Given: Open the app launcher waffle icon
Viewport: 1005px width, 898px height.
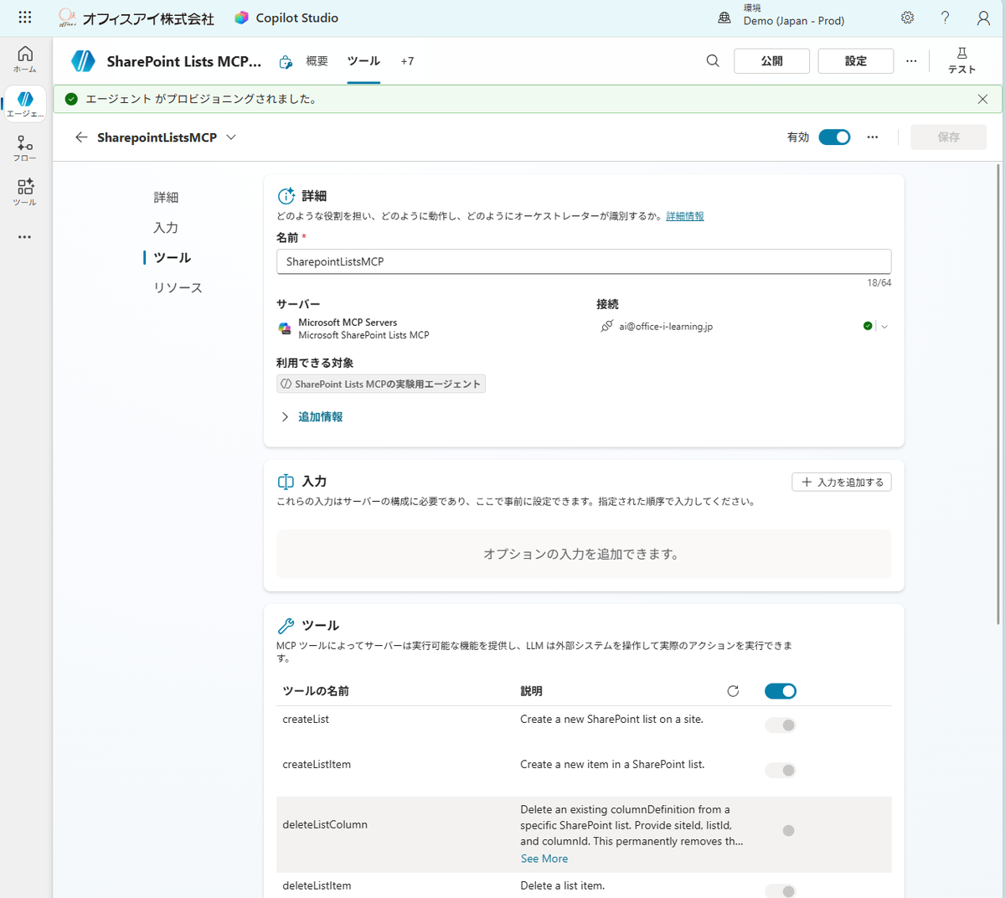Looking at the screenshot, I should point(24,18).
